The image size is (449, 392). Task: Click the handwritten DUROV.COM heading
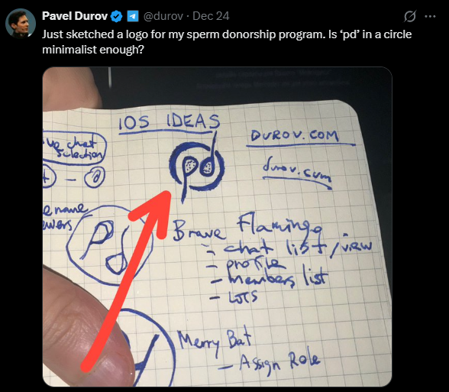click(296, 136)
